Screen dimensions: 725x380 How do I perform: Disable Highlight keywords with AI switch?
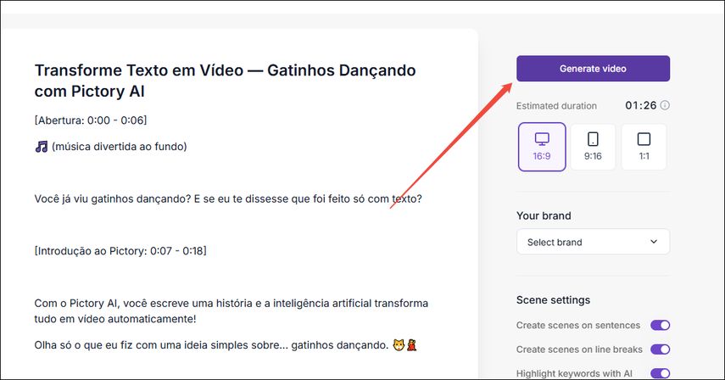(661, 373)
